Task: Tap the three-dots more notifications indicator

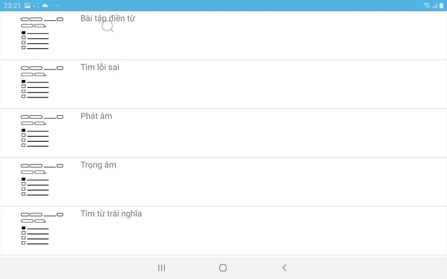Action: [56, 6]
